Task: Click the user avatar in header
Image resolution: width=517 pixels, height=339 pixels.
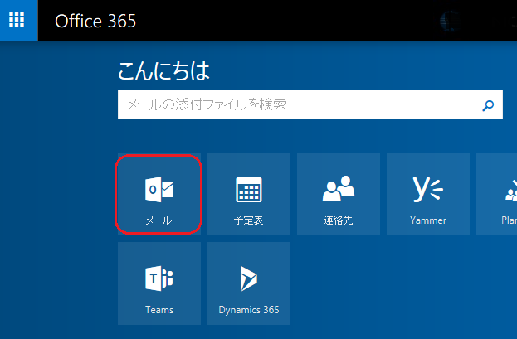Action: click(x=450, y=22)
